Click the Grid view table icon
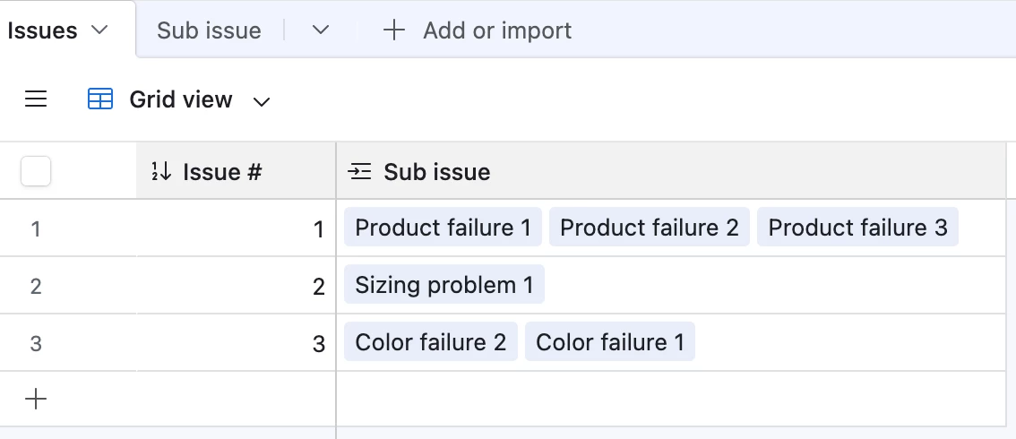 point(100,99)
